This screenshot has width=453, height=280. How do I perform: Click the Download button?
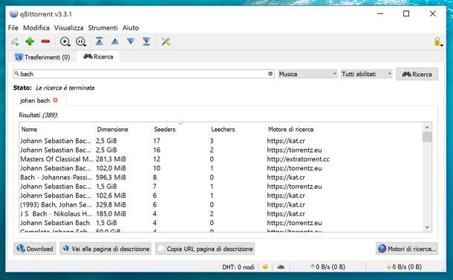[x=35, y=249]
